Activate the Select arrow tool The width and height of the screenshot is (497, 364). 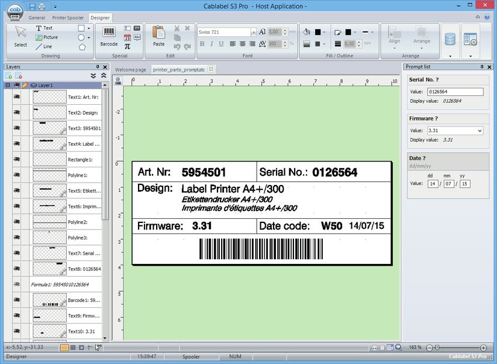point(20,36)
